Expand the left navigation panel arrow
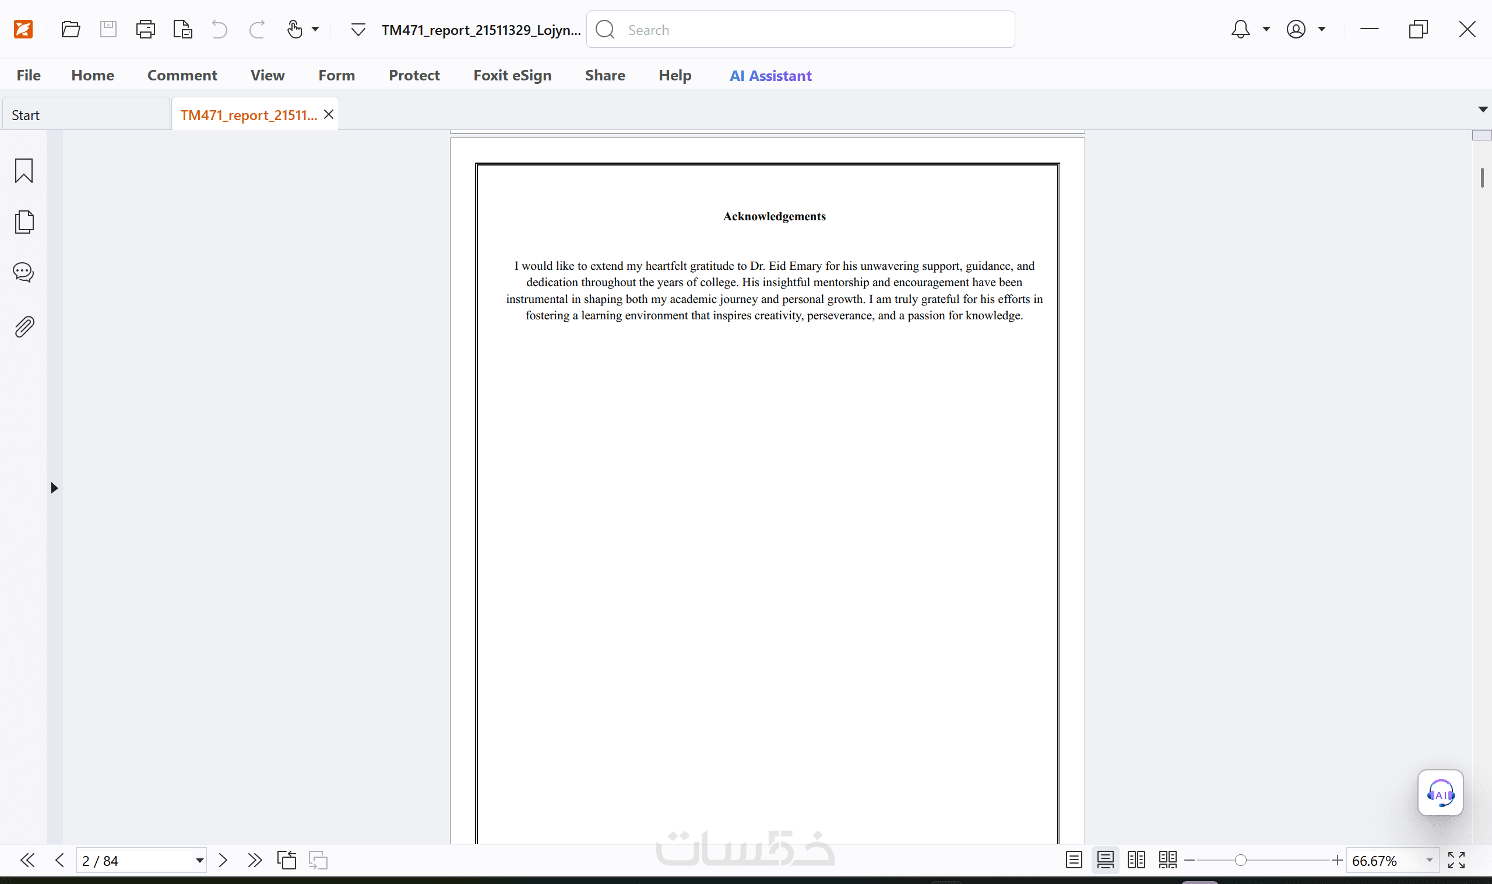Viewport: 1492px width, 884px height. 54,488
